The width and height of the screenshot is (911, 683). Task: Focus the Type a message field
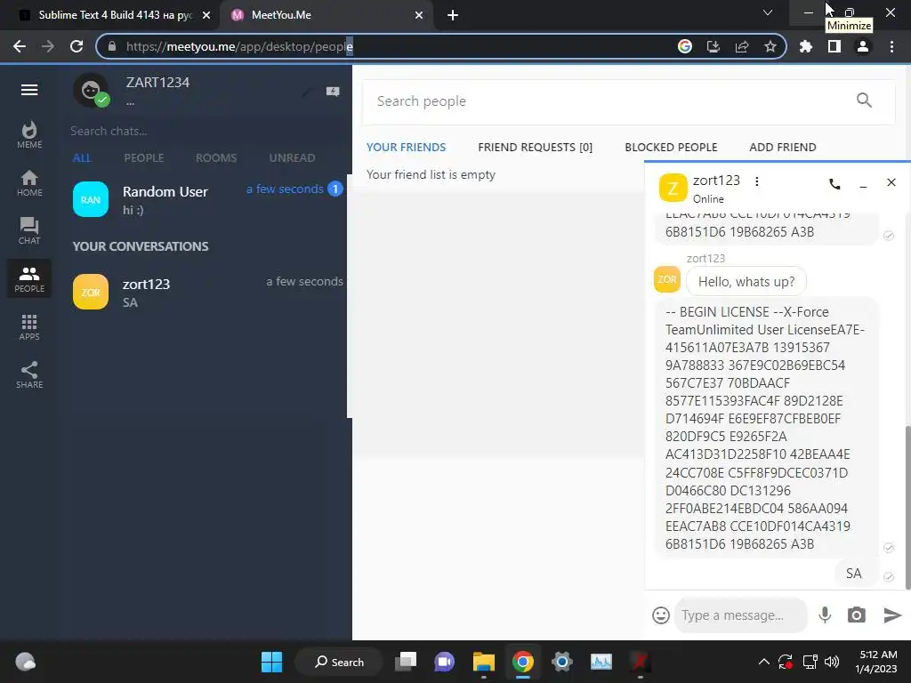[740, 615]
